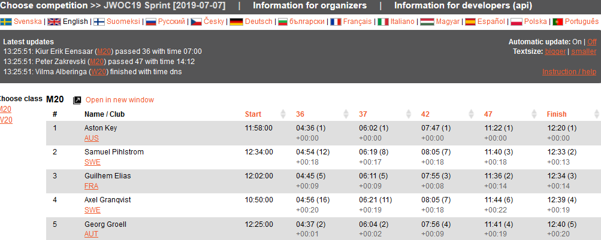The image size is (601, 240).
Task: Choose the Italian flag icon
Action: click(x=383, y=22)
